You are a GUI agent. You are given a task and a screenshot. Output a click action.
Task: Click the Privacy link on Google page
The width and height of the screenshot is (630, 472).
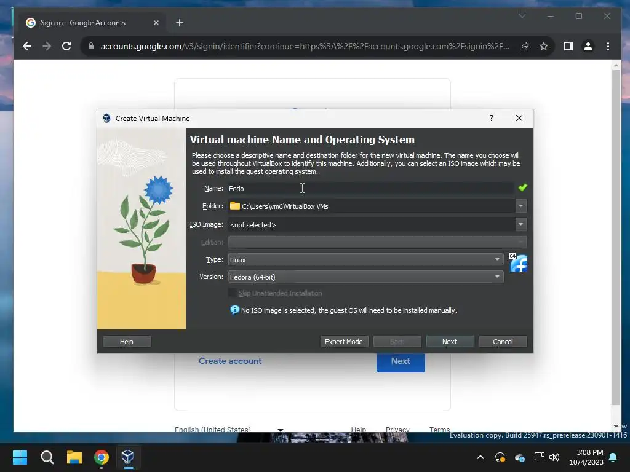click(x=397, y=429)
